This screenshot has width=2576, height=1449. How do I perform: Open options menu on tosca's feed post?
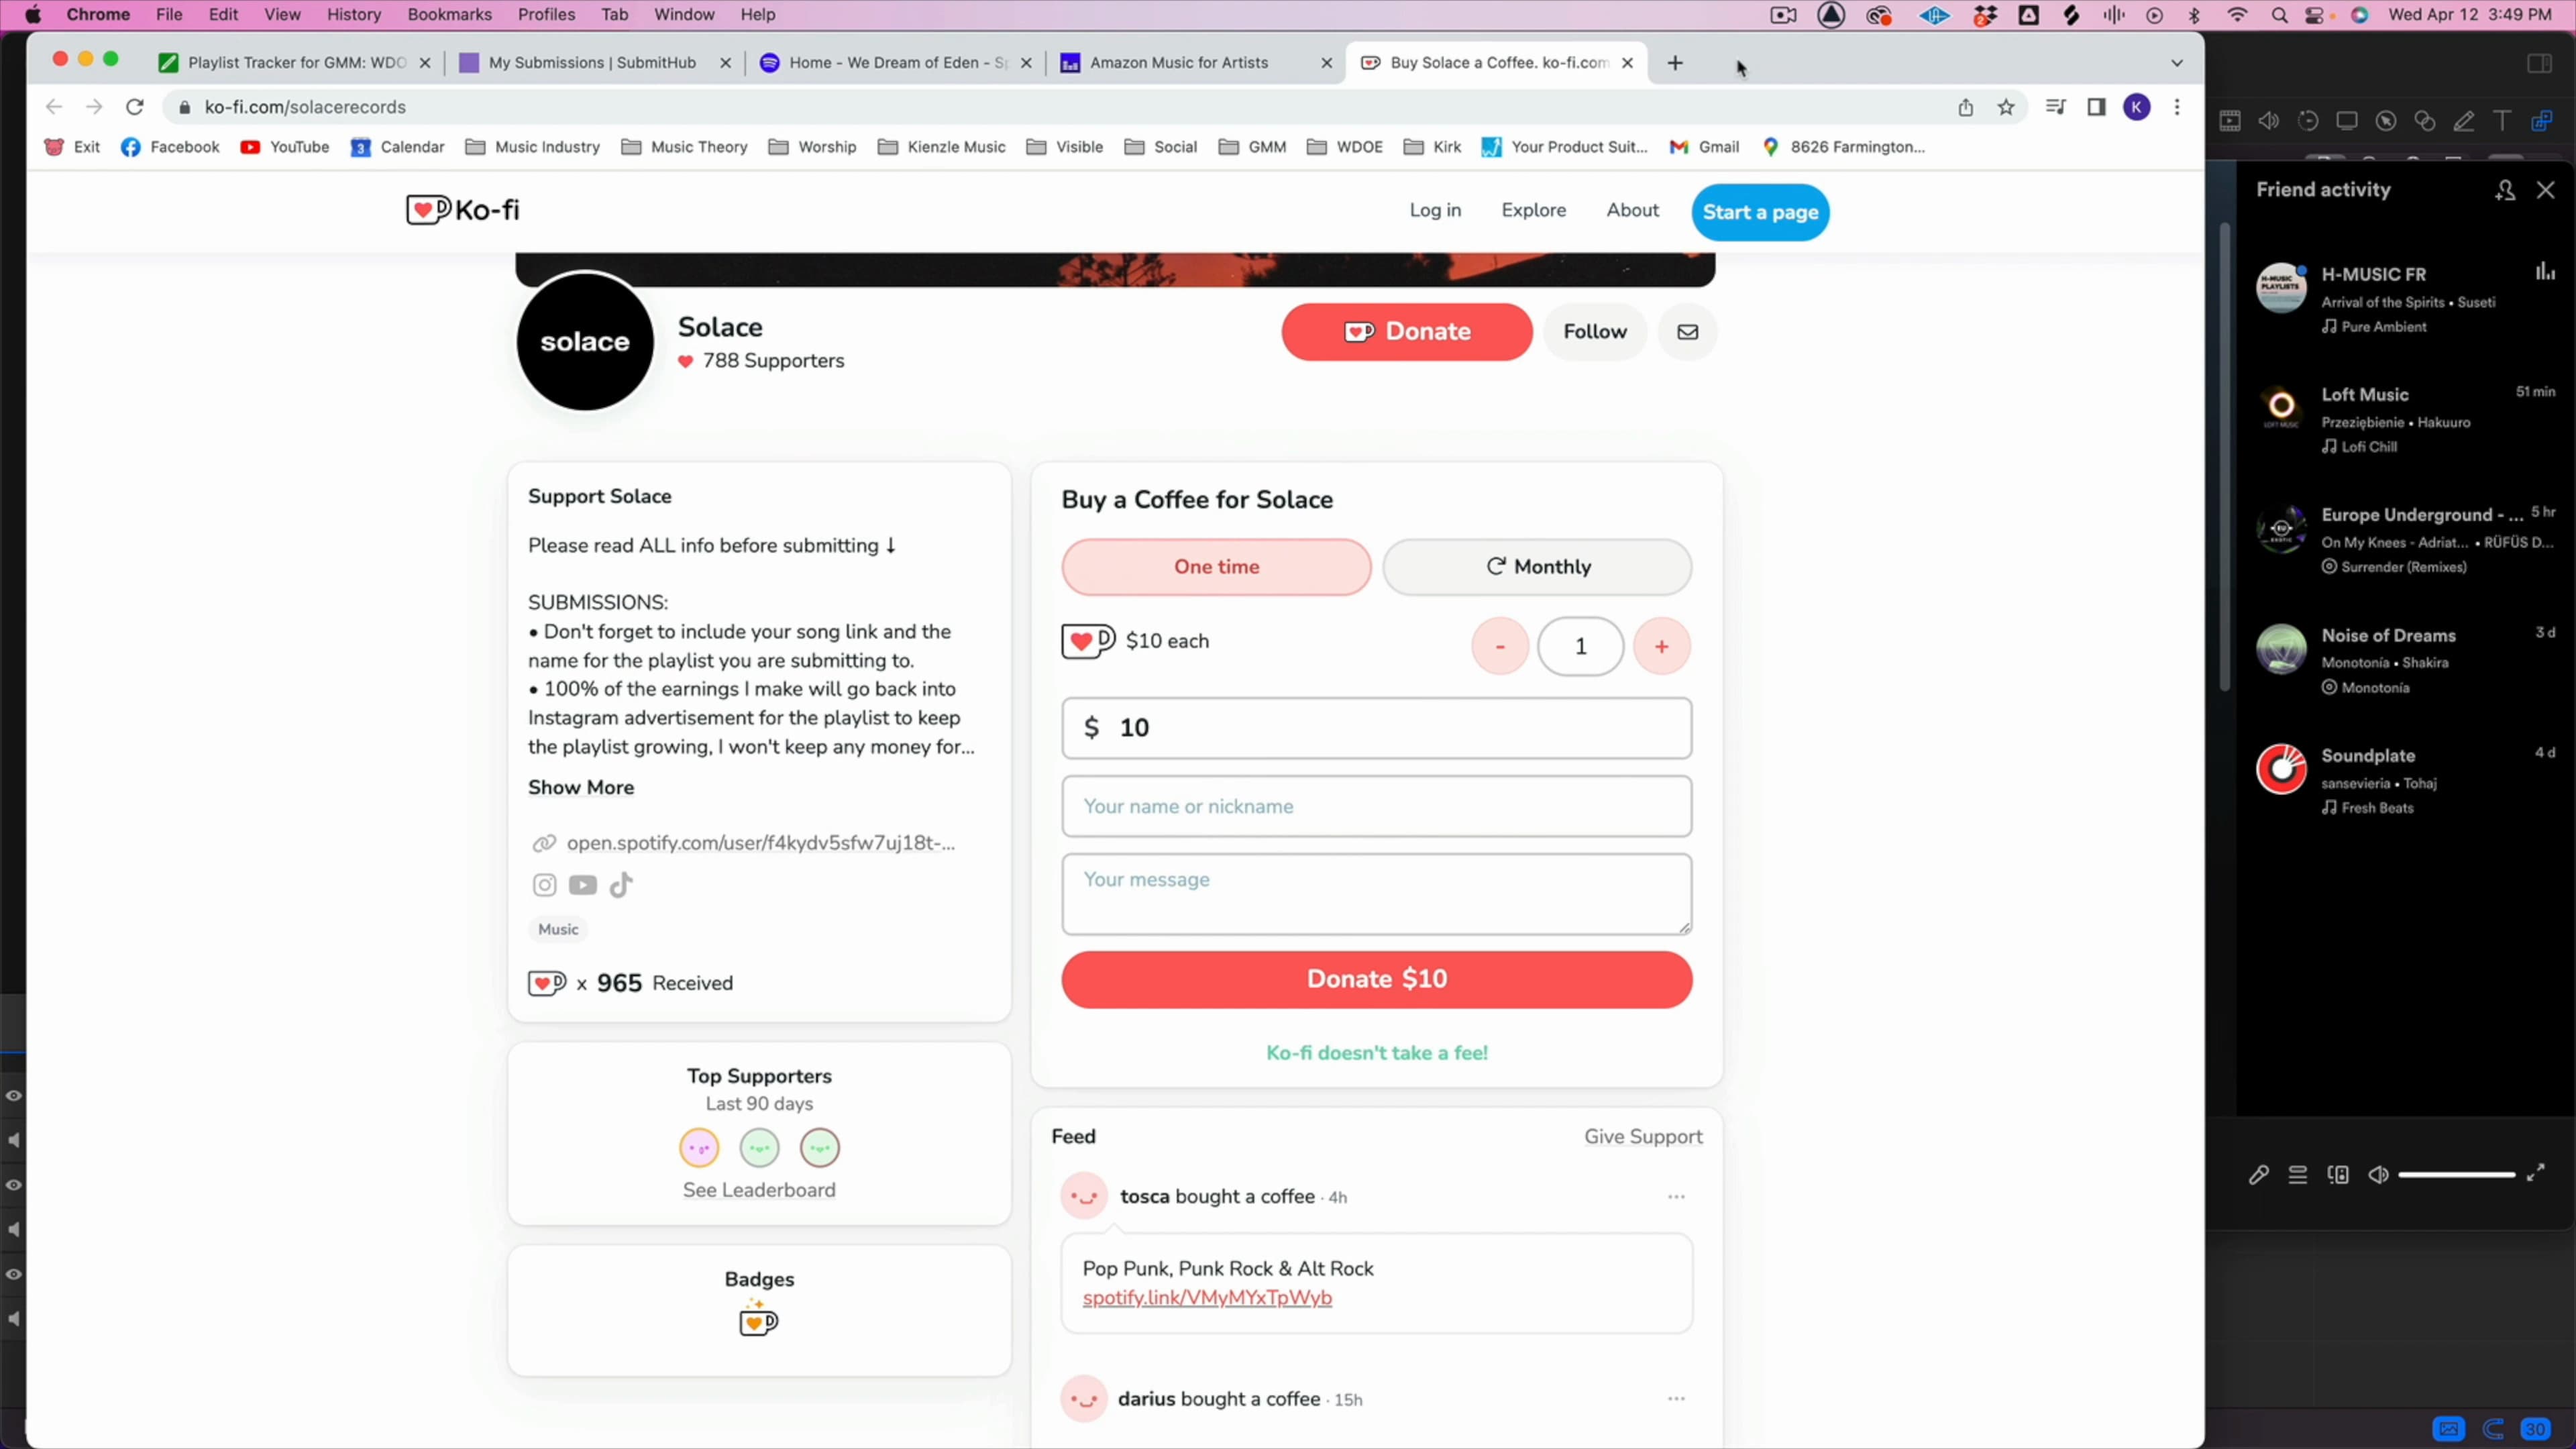click(1676, 1196)
